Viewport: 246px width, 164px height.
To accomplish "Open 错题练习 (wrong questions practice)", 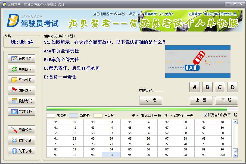I will 21,90.
